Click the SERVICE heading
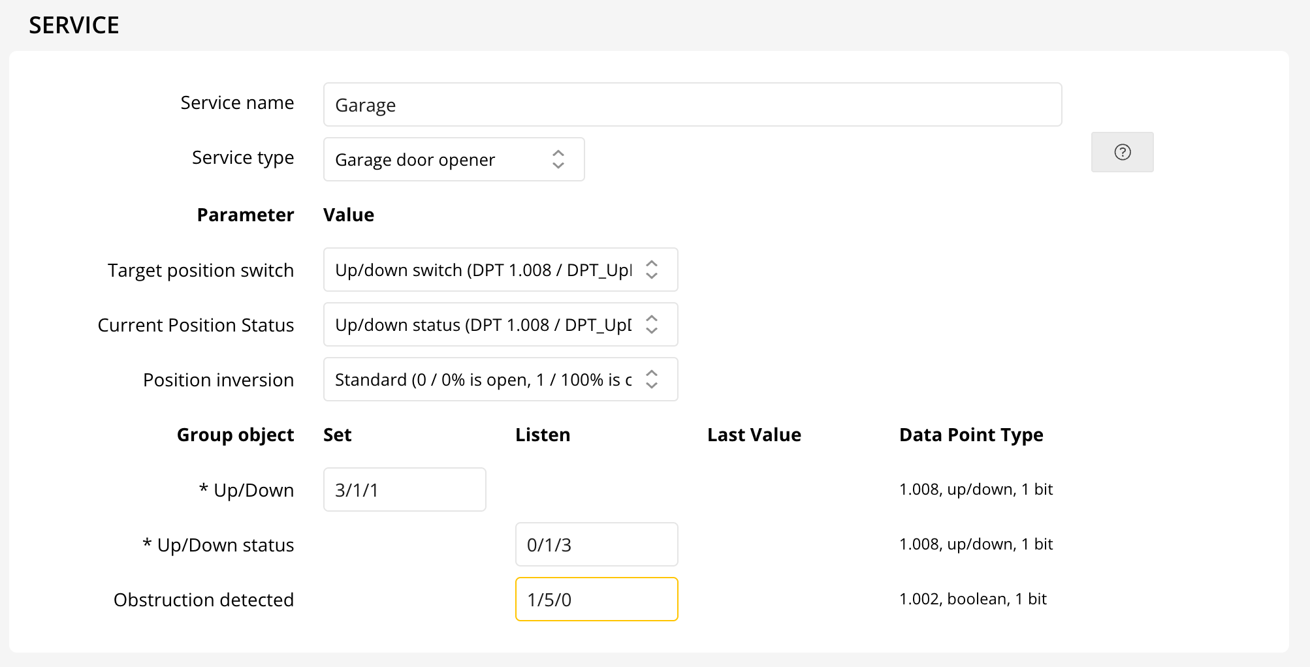 pos(74,24)
